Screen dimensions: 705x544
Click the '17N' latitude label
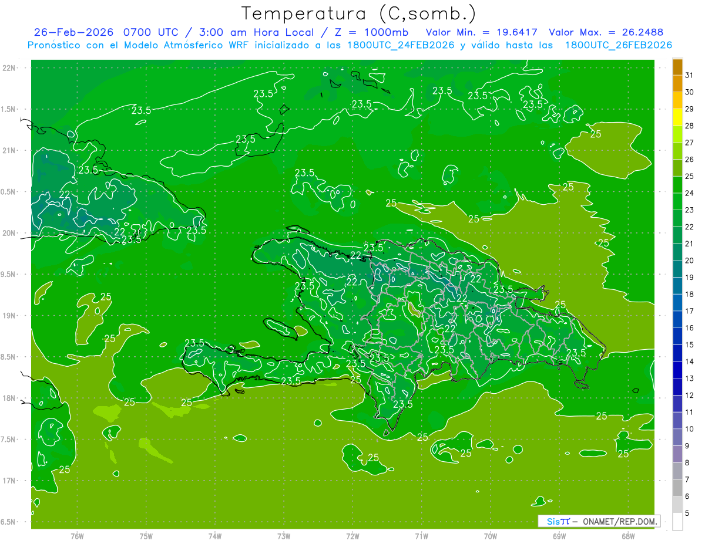click(9, 481)
